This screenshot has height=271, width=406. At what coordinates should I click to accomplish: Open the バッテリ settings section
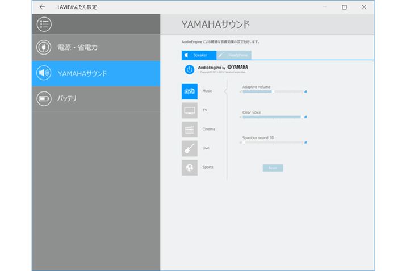pos(67,99)
